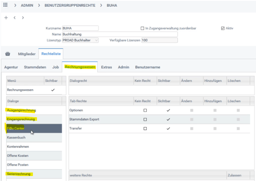Click the Verfügbare Lizenzen field

coord(159,40)
